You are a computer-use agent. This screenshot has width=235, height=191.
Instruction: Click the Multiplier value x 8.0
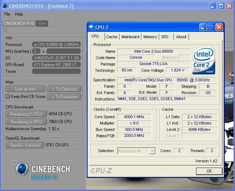134,123
